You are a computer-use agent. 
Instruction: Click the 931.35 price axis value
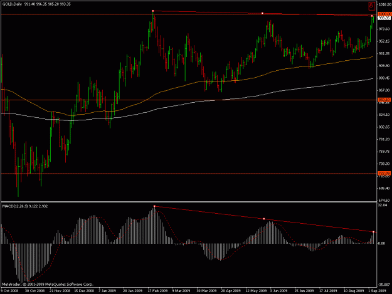pyautogui.click(x=384, y=53)
